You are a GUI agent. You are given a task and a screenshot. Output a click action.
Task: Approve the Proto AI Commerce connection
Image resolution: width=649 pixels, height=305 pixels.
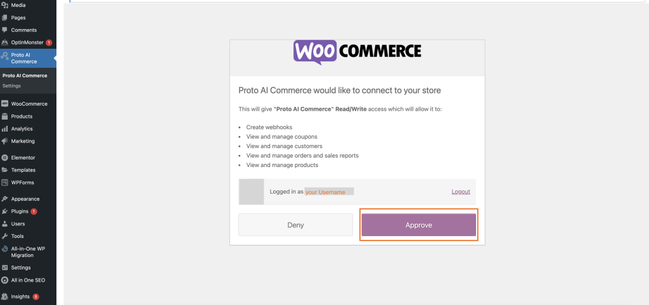(x=418, y=225)
